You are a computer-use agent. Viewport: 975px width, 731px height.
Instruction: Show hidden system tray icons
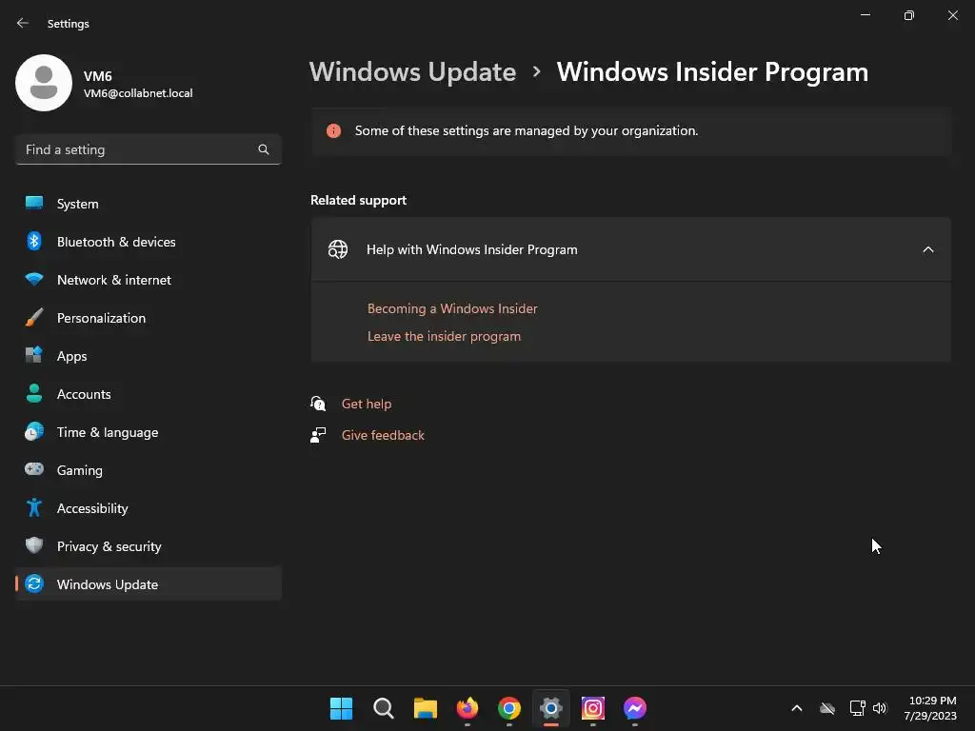[x=797, y=708]
